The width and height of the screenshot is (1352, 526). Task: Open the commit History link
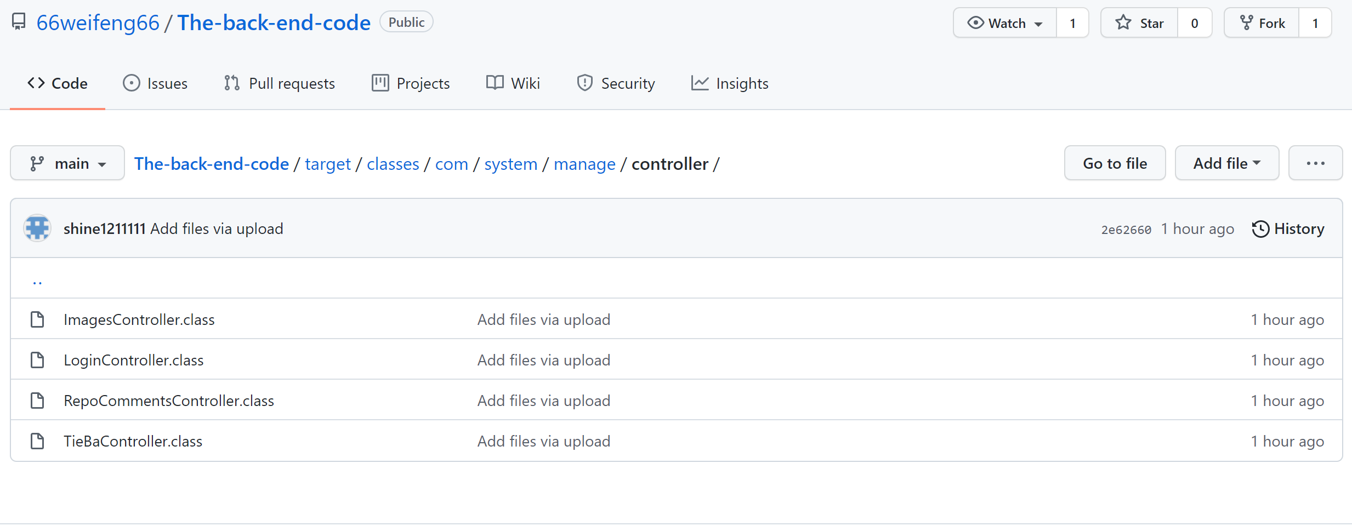pos(1288,228)
